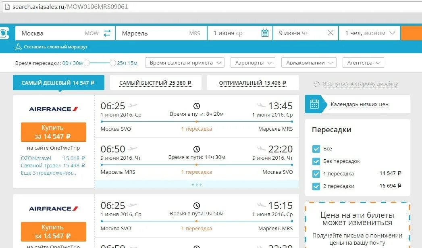Open passengers and class dropdown
Screen dimensions: 422x248
click(x=369, y=33)
